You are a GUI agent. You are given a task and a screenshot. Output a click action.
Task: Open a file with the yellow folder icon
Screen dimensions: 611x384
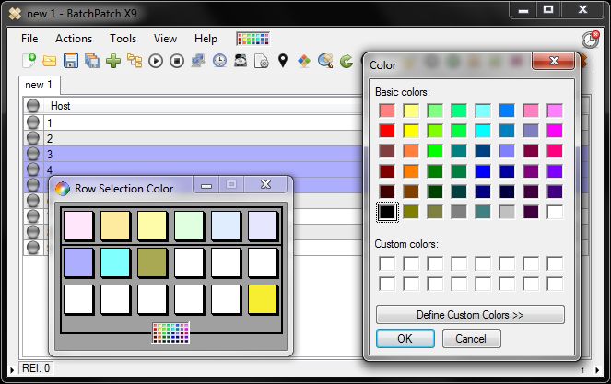tap(50, 61)
